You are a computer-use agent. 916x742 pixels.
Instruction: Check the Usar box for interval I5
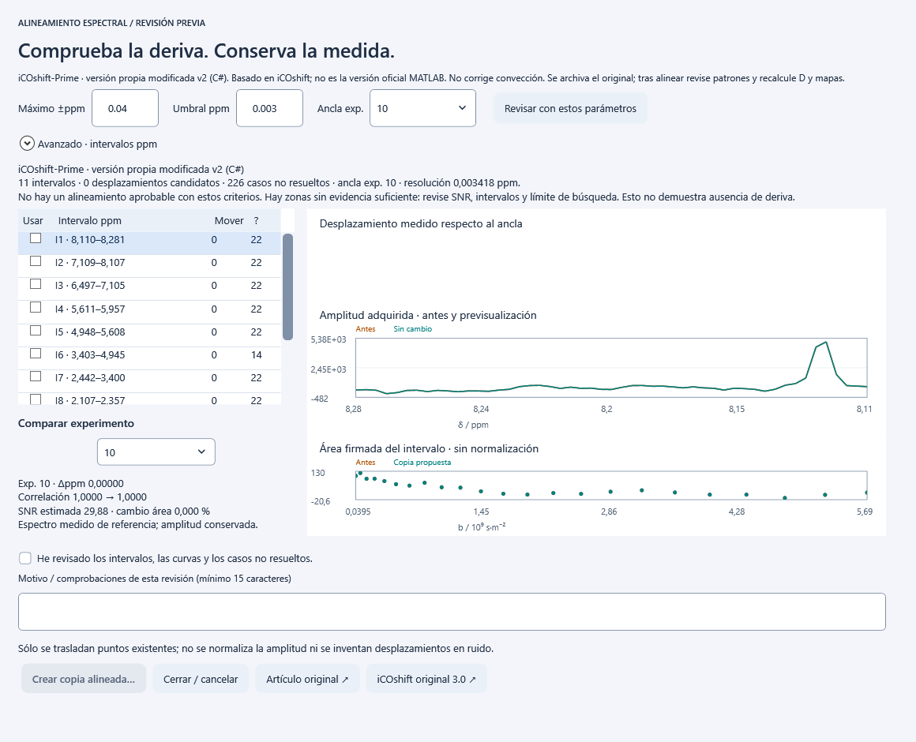click(36, 331)
